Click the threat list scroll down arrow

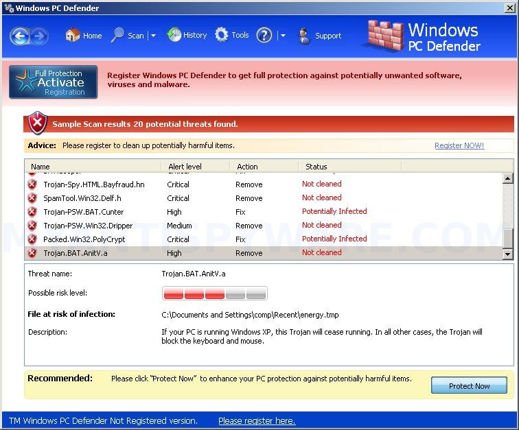(x=507, y=254)
